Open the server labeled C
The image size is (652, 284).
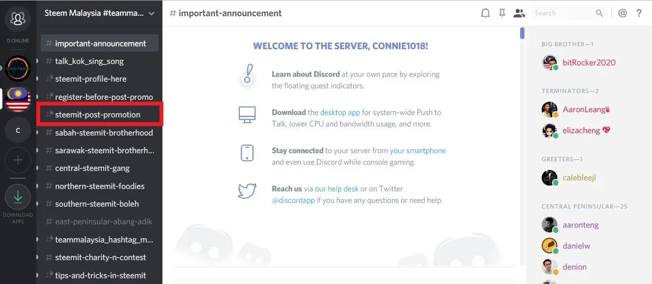point(18,130)
